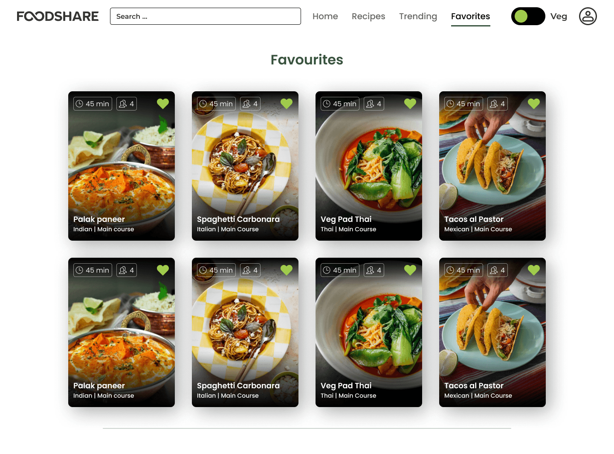
Task: Click the FOODSHARE logo
Action: (x=58, y=16)
